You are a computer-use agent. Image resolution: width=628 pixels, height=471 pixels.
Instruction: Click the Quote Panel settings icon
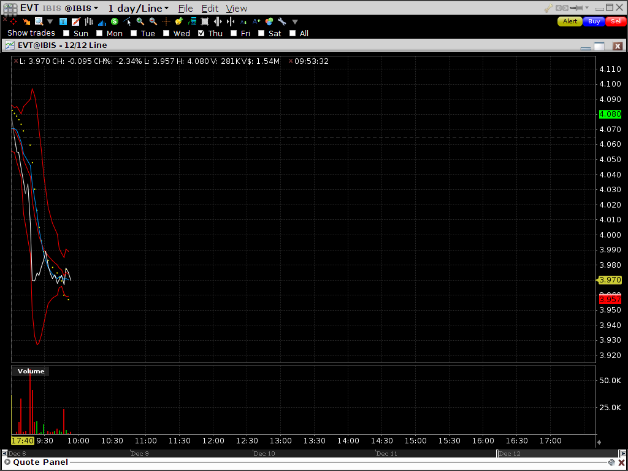611,462
